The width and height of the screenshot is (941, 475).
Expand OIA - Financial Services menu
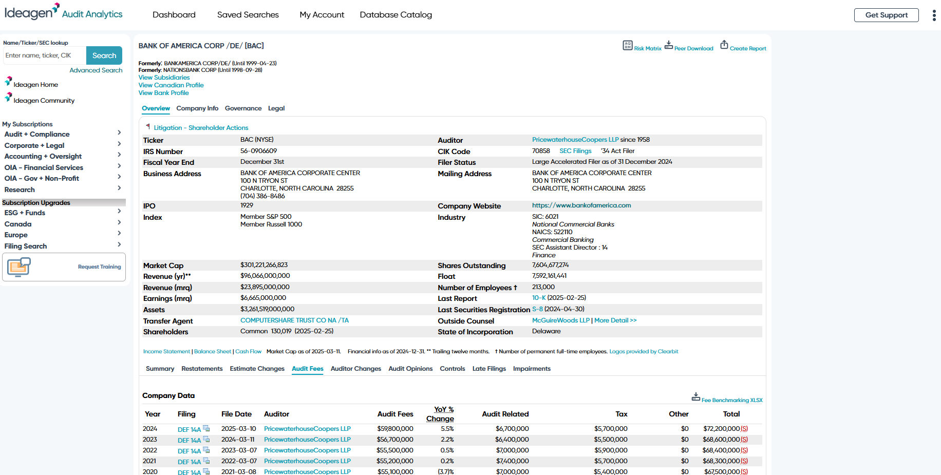click(x=119, y=166)
